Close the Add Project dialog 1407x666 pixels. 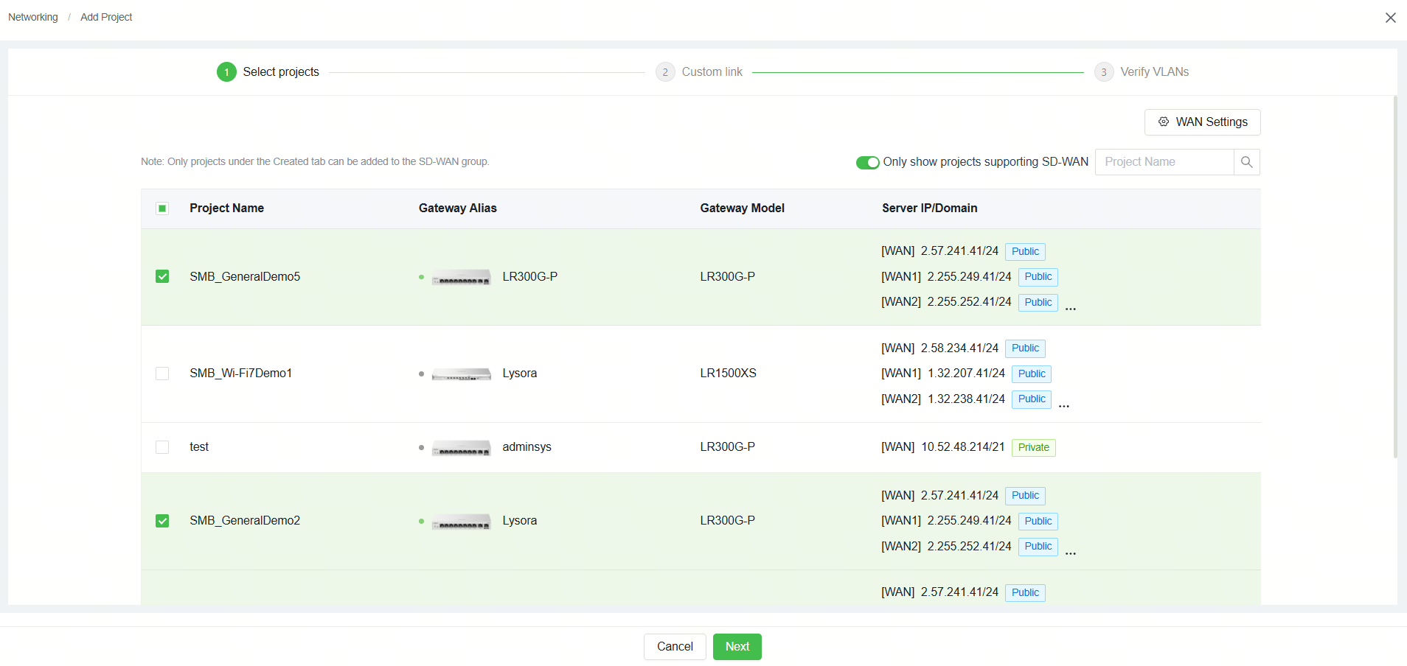(x=1390, y=17)
